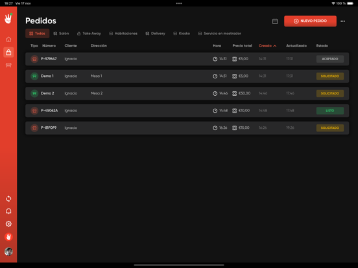Open order P-45062A
The width and height of the screenshot is (358, 268).
(187, 111)
